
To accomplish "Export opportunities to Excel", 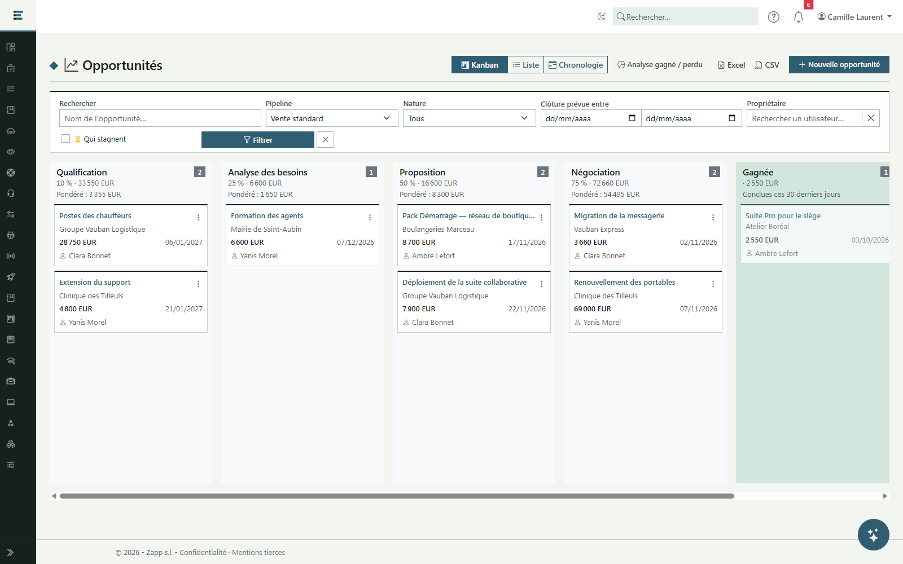I will point(731,65).
